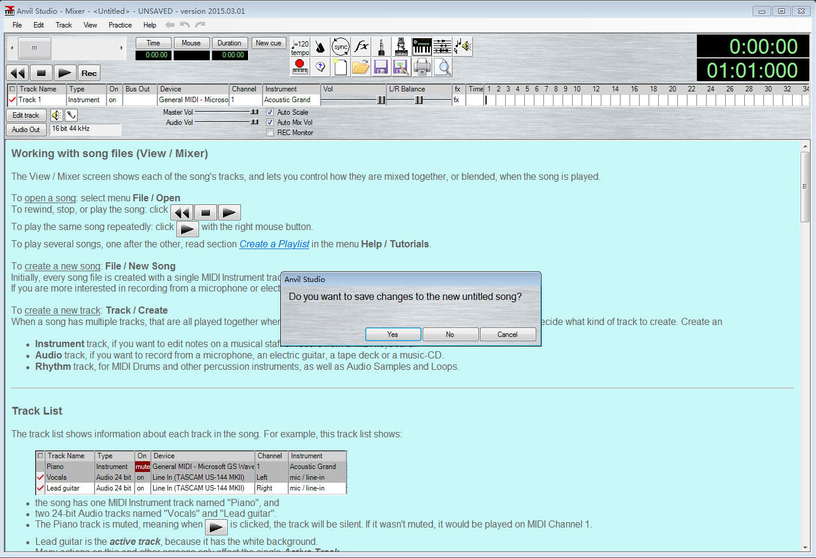Click the Rec button
The image size is (816, 558).
(89, 73)
